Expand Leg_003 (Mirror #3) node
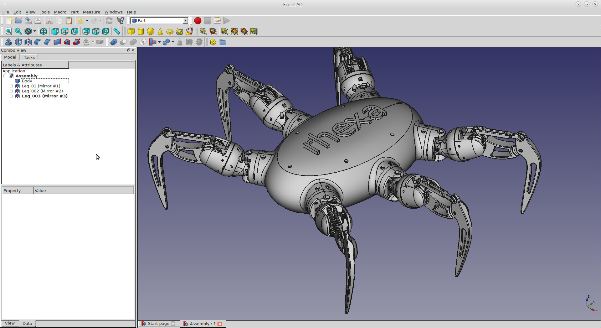 pos(11,96)
